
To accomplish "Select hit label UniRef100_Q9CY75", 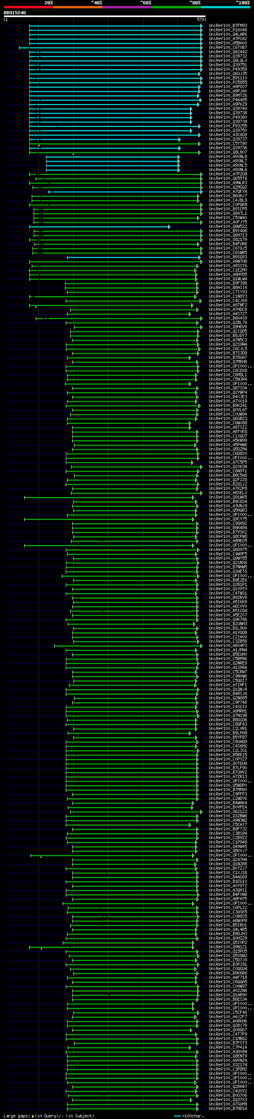I will 228,519.
